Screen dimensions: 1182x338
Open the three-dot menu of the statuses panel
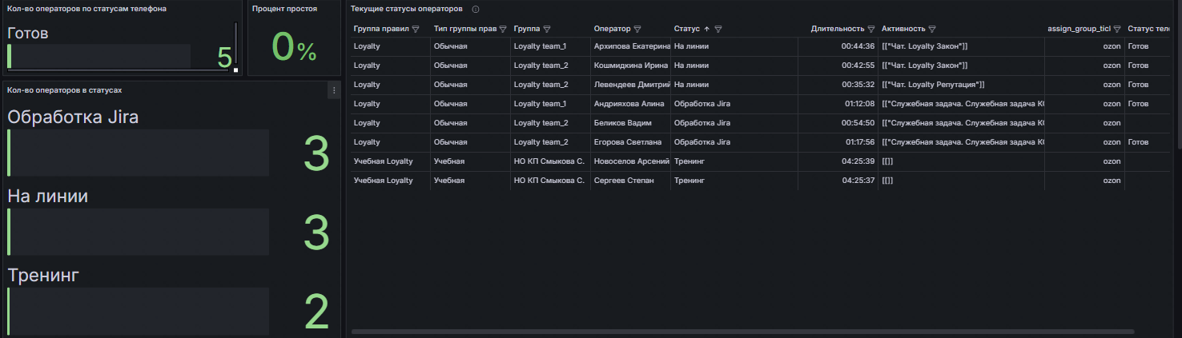(334, 91)
